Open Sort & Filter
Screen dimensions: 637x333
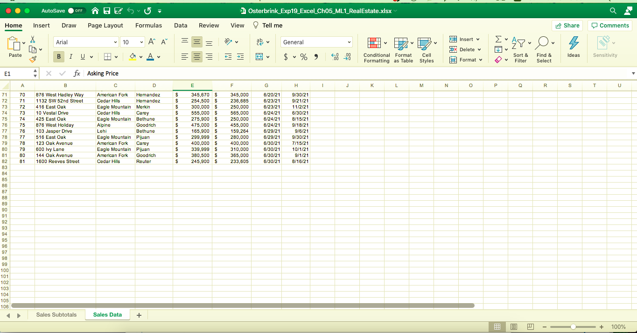click(520, 49)
